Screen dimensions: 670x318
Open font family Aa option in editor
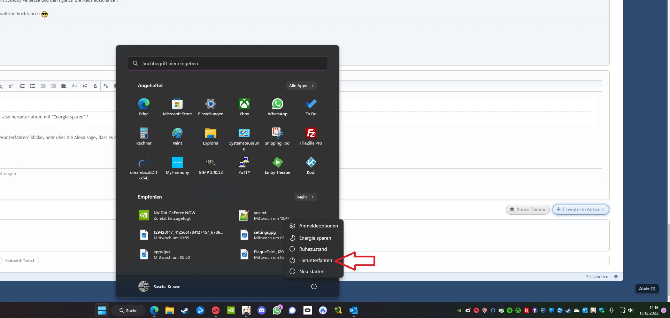click(x=74, y=86)
